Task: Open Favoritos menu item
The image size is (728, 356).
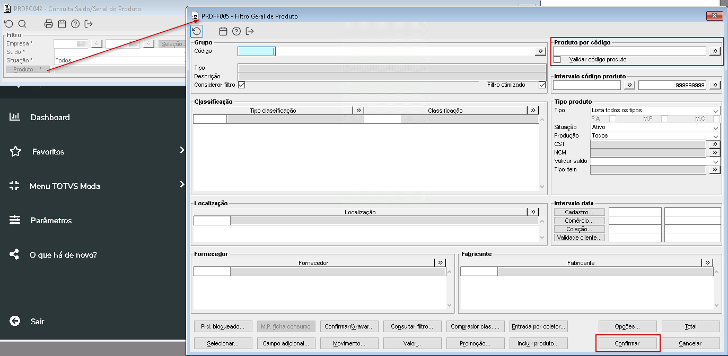Action: click(x=48, y=152)
